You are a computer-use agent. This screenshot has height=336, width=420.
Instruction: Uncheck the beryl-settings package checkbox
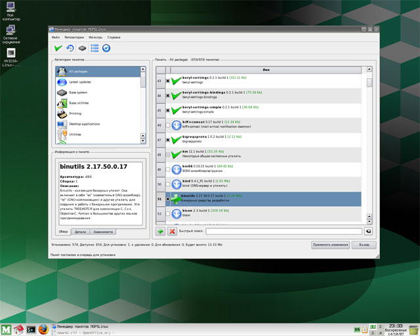coord(168,81)
